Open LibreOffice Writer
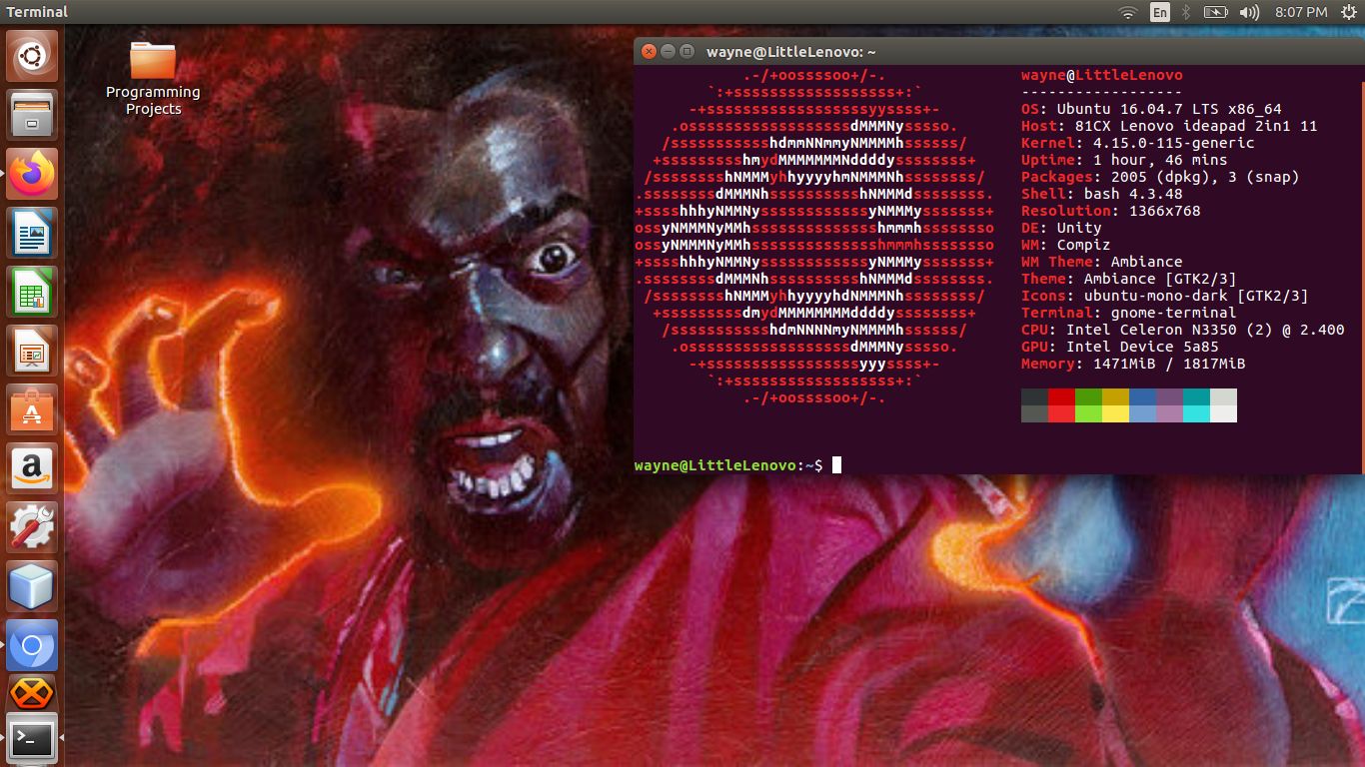The height and width of the screenshot is (767, 1365). [31, 233]
